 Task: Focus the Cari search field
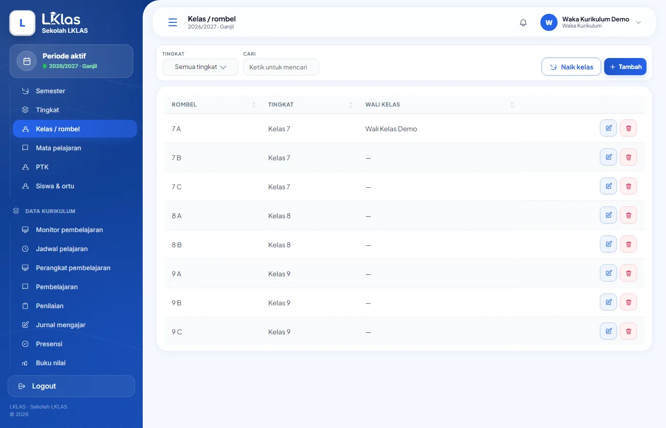(x=281, y=67)
